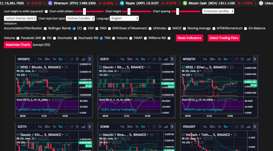Click the Chart height slider handle

[129, 11]
